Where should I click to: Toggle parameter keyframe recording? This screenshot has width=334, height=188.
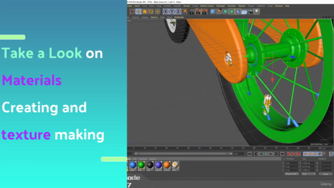click(x=320, y=154)
